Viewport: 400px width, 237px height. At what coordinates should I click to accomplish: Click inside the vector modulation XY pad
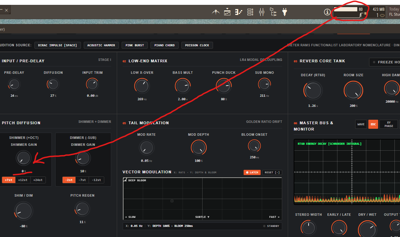pos(203,199)
